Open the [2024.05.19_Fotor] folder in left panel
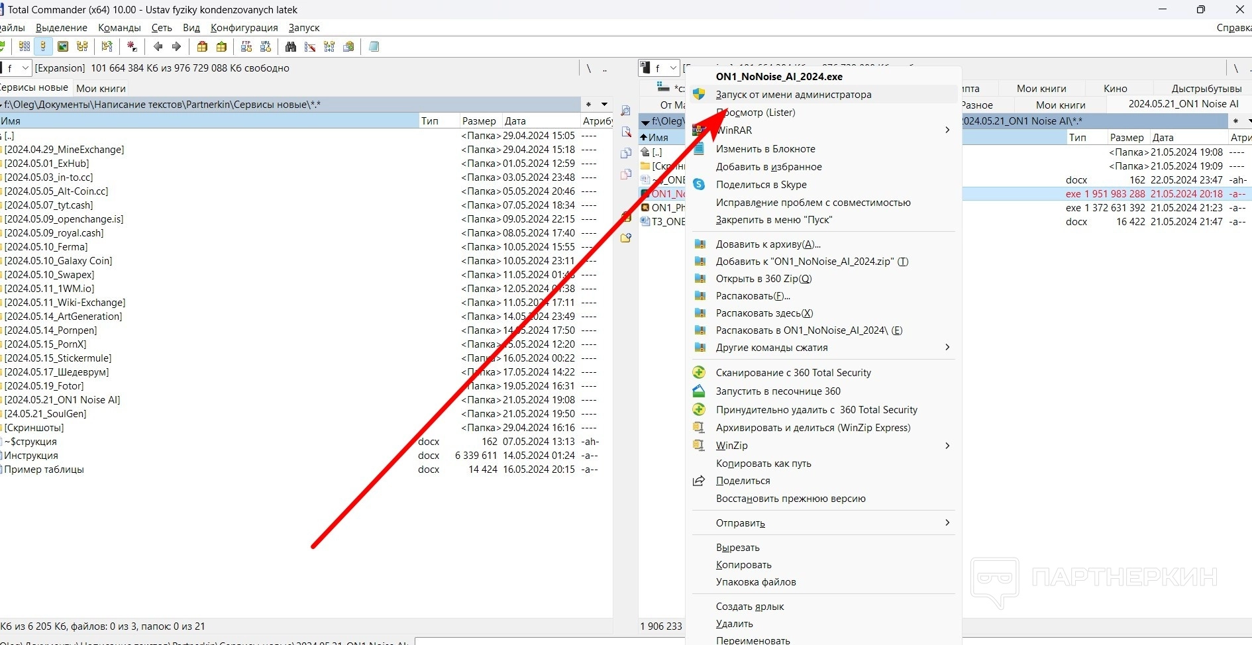1252x645 pixels. coord(44,386)
